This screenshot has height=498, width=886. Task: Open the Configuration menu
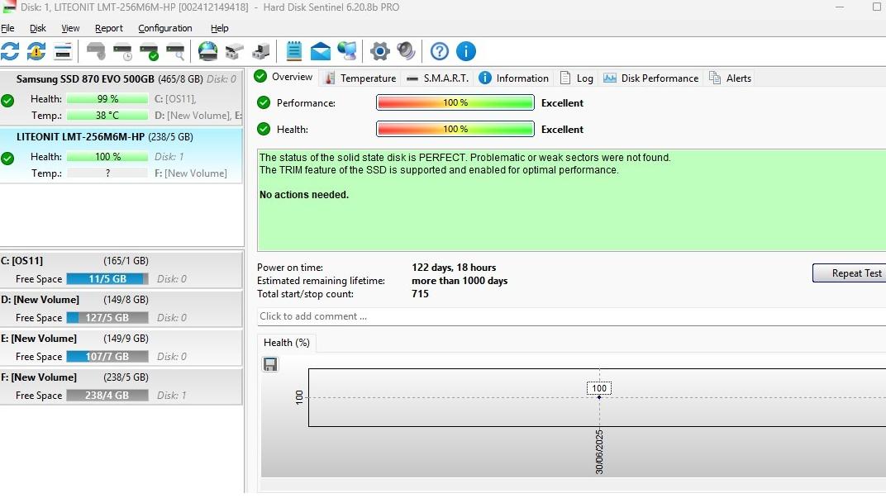point(164,28)
